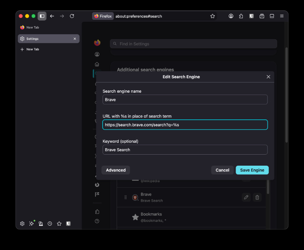
Task: Click the Keyword field containing Brave Search
Action: click(185, 150)
